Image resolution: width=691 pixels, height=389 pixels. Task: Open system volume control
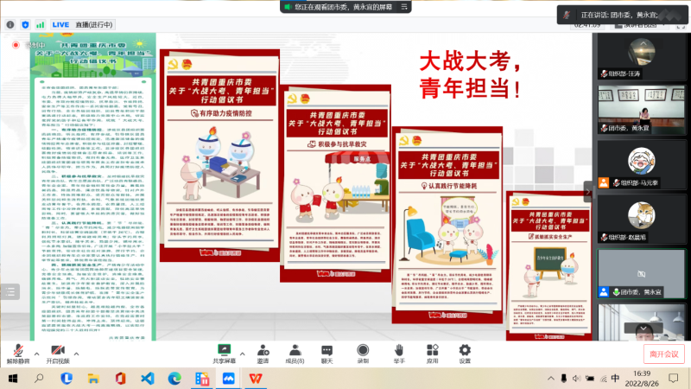(576, 378)
